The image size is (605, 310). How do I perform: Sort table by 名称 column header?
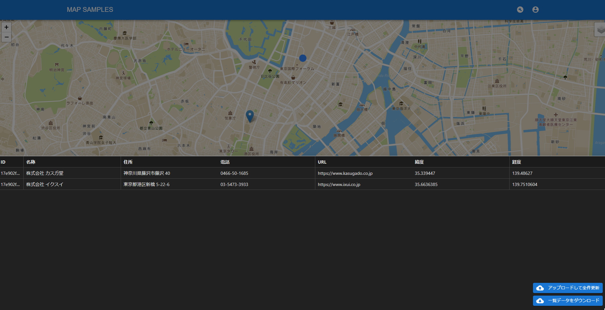(31, 162)
